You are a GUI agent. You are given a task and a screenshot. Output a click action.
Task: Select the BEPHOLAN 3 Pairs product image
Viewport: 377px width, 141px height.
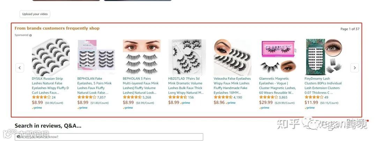point(142,57)
